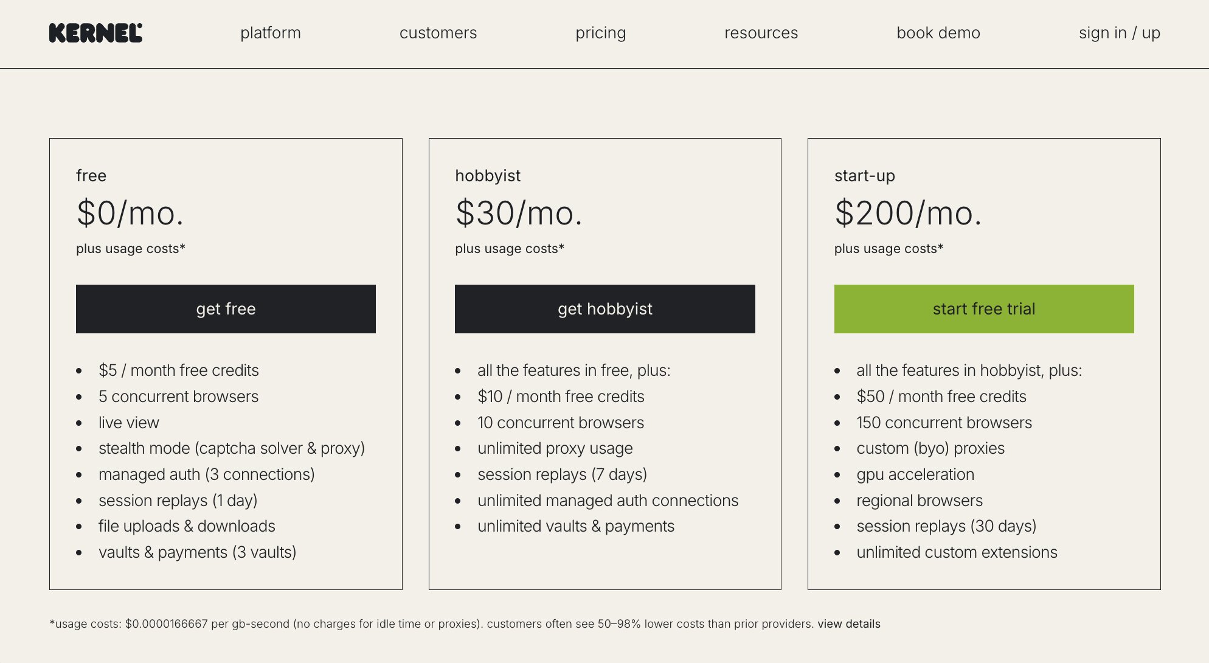This screenshot has height=663, width=1209.
Task: Open the platform menu
Action: tap(271, 33)
